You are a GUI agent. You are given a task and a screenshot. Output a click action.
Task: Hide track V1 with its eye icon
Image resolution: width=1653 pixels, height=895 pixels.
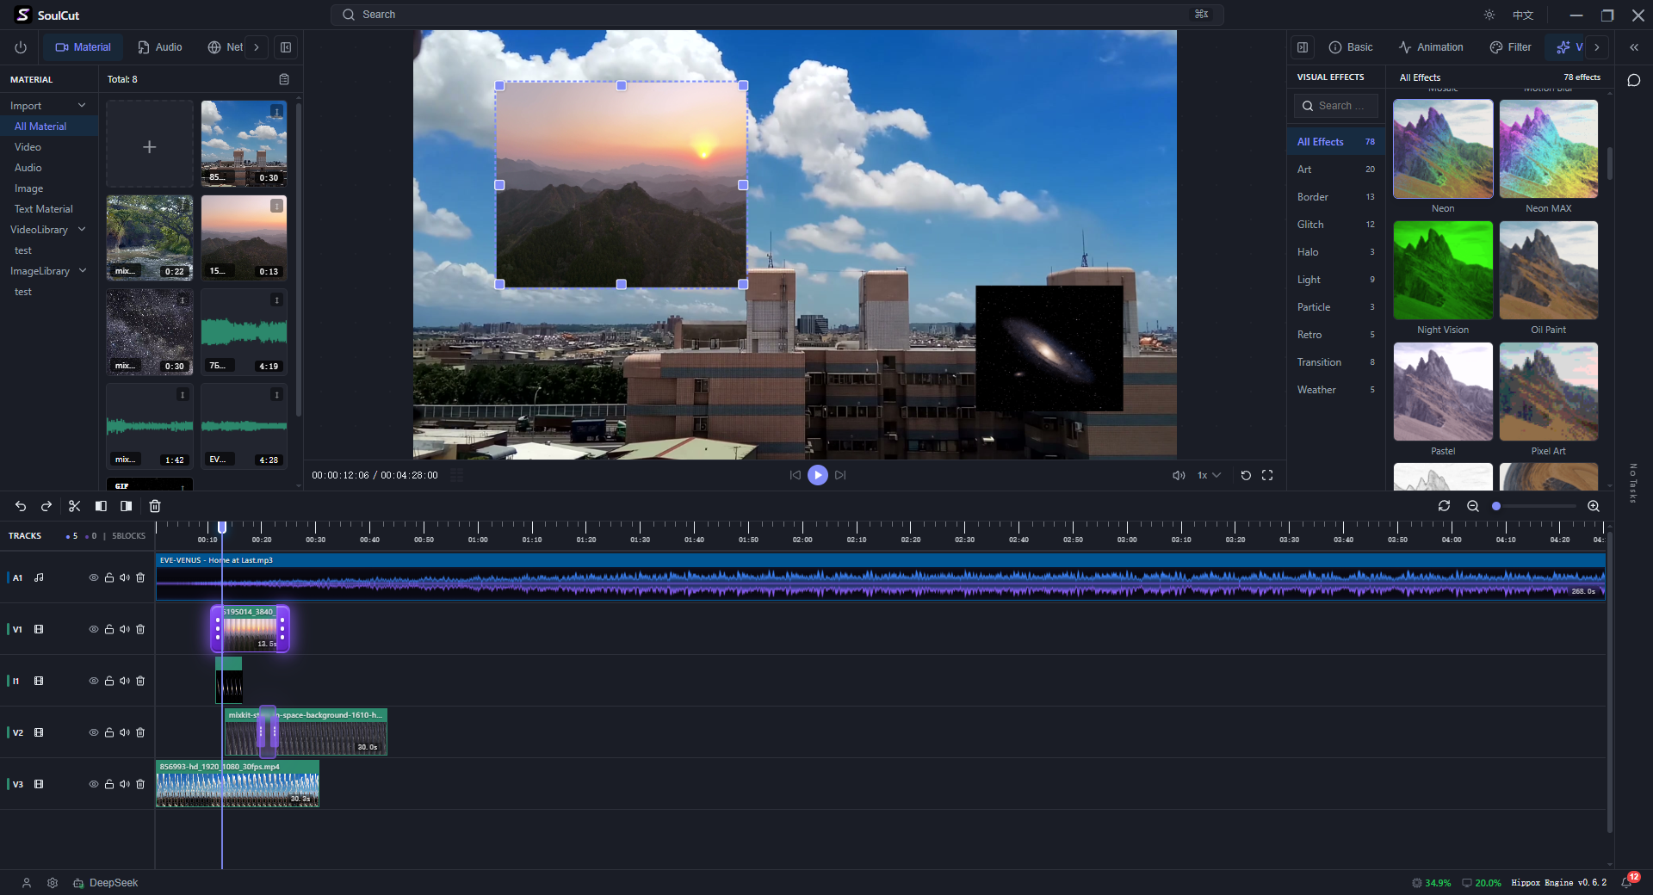94,629
